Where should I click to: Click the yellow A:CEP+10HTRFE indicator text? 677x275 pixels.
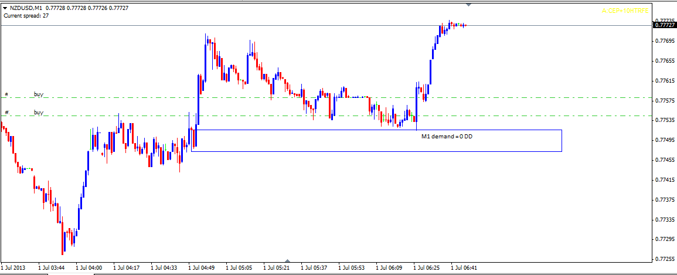pos(627,11)
